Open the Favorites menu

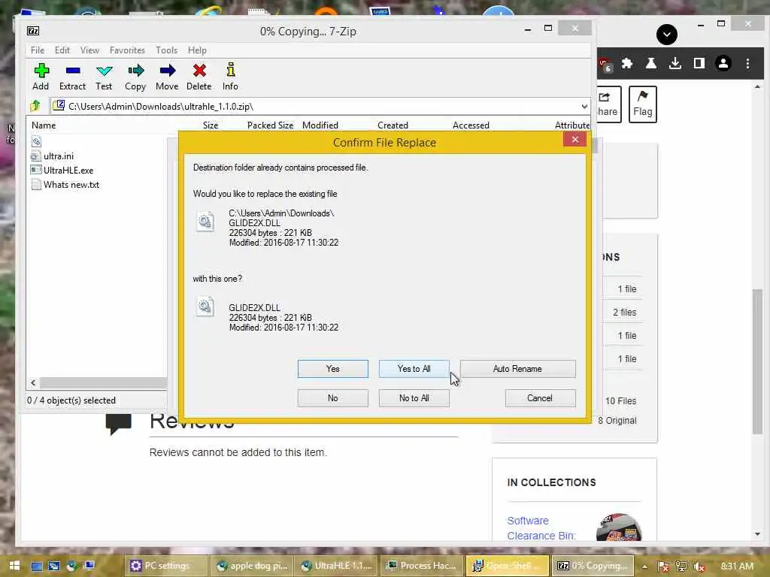[127, 50]
